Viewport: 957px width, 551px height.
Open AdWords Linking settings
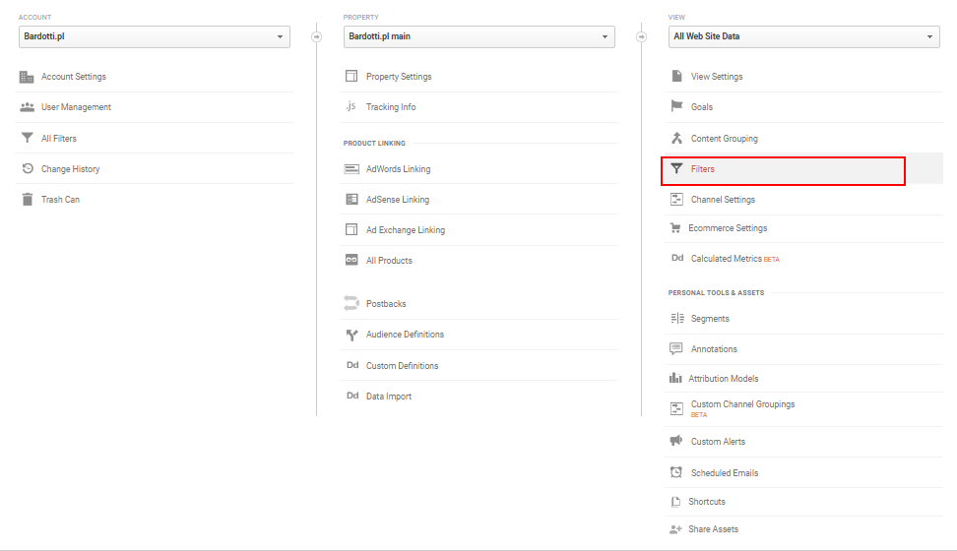point(398,169)
